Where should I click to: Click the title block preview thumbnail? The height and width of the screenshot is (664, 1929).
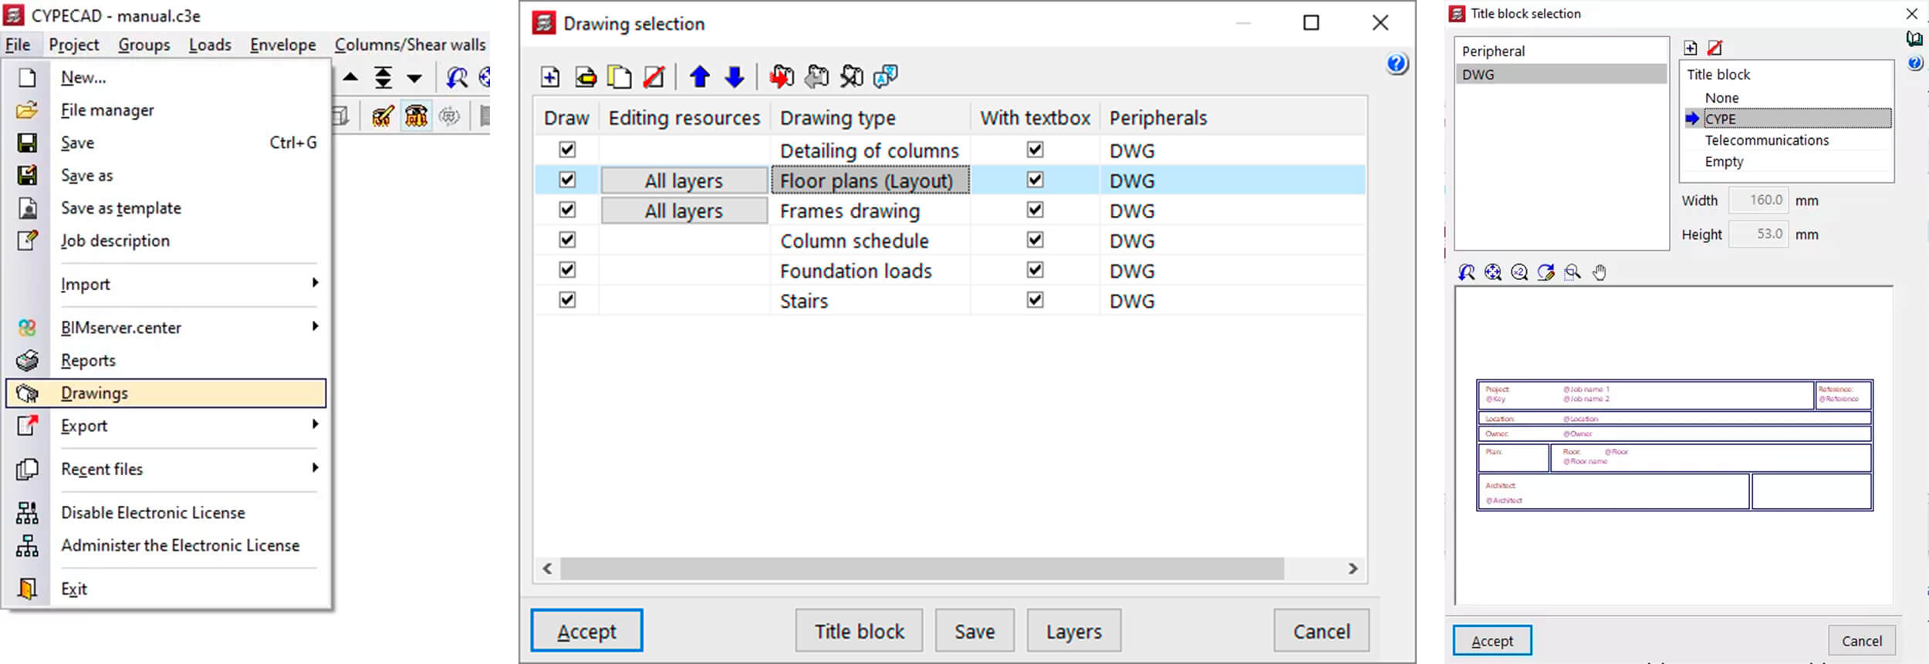point(1674,445)
